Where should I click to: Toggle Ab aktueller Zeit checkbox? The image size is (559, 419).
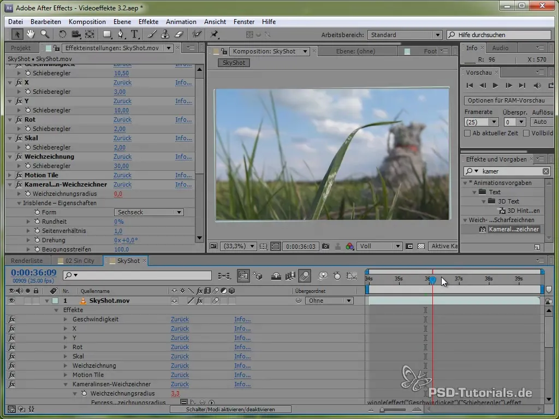[x=467, y=133]
